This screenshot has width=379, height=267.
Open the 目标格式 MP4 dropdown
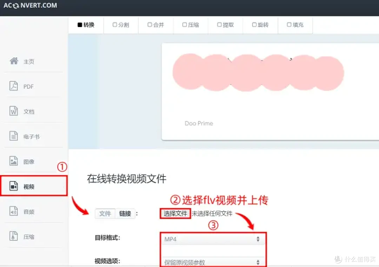click(x=213, y=239)
